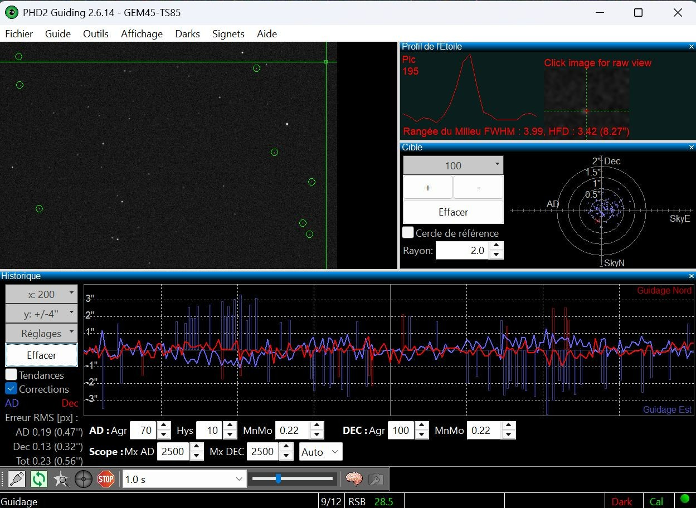The width and height of the screenshot is (696, 508).
Task: Click the camera connect icon in toolbar
Action: pyautogui.click(x=17, y=479)
